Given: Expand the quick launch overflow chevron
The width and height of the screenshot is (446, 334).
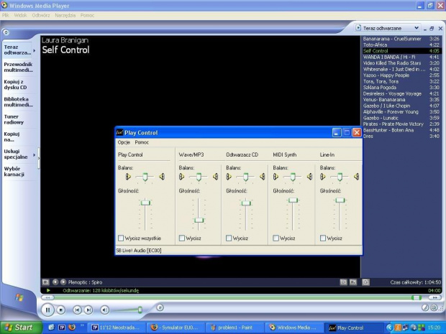Looking at the screenshot, I should pyautogui.click(x=82, y=325).
